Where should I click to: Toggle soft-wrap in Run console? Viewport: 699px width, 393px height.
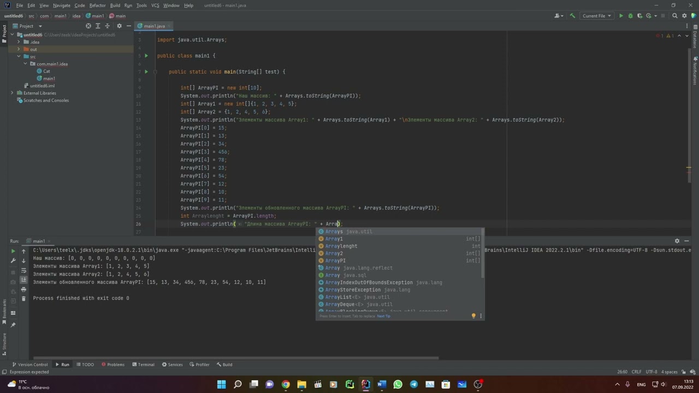[x=23, y=270]
